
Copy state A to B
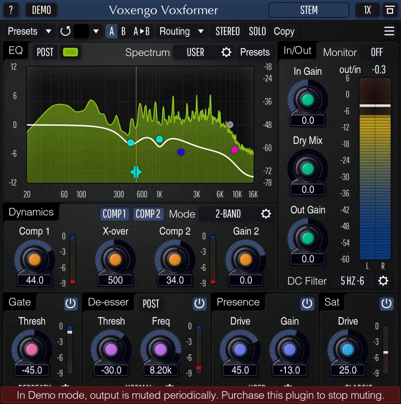(x=141, y=31)
